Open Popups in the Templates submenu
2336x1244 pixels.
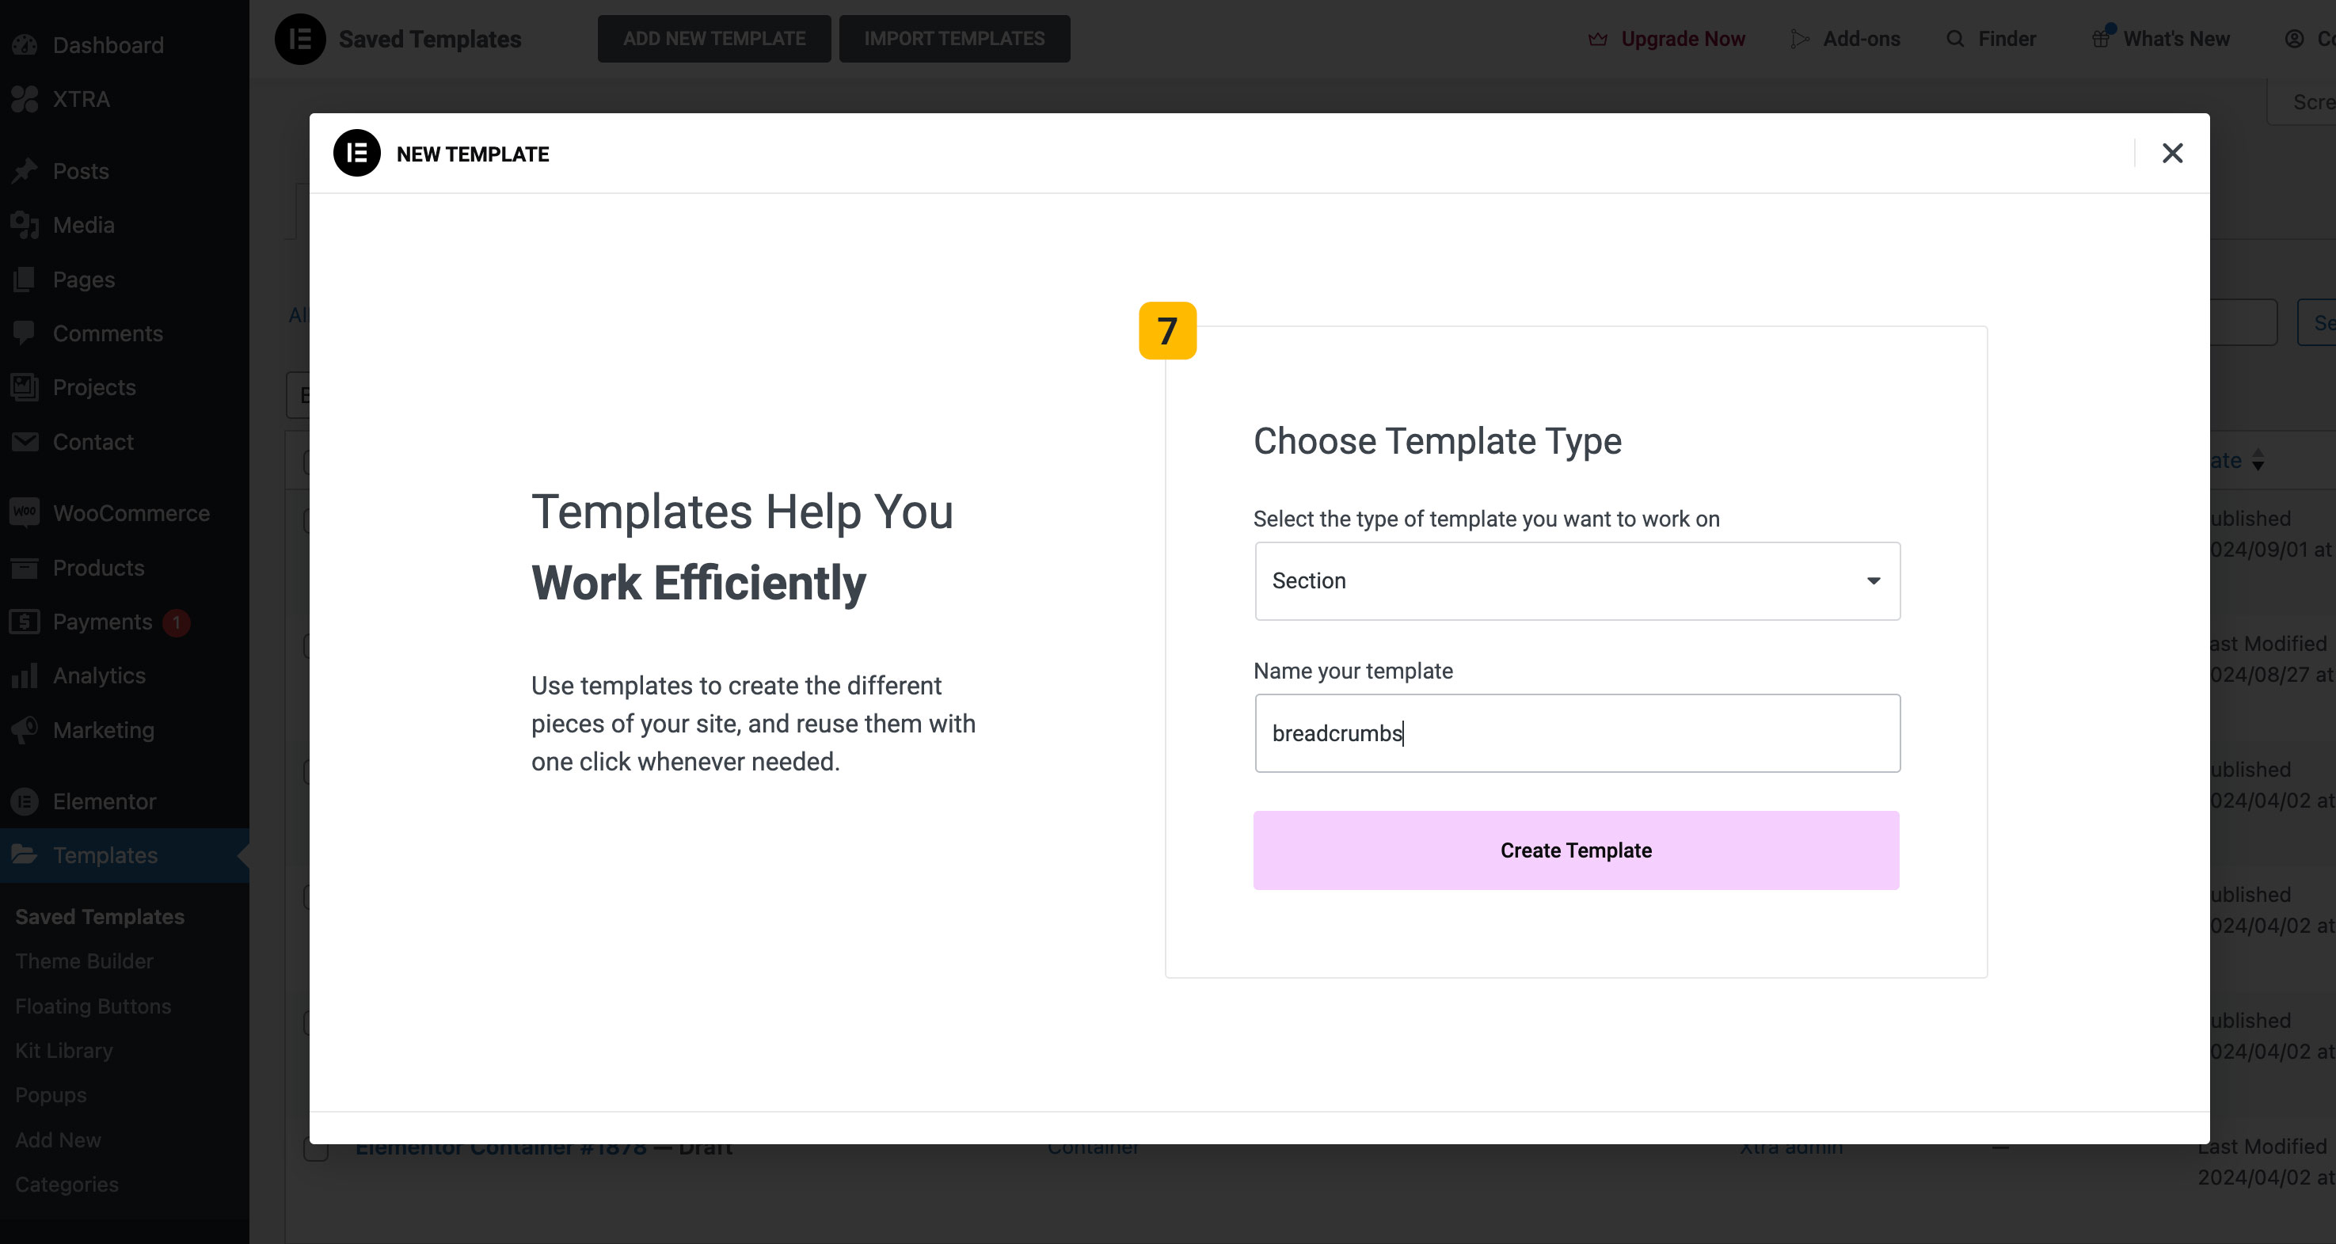(x=51, y=1095)
